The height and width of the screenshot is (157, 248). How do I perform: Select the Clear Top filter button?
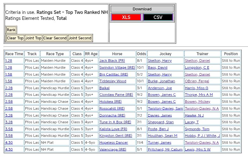tap(15, 38)
